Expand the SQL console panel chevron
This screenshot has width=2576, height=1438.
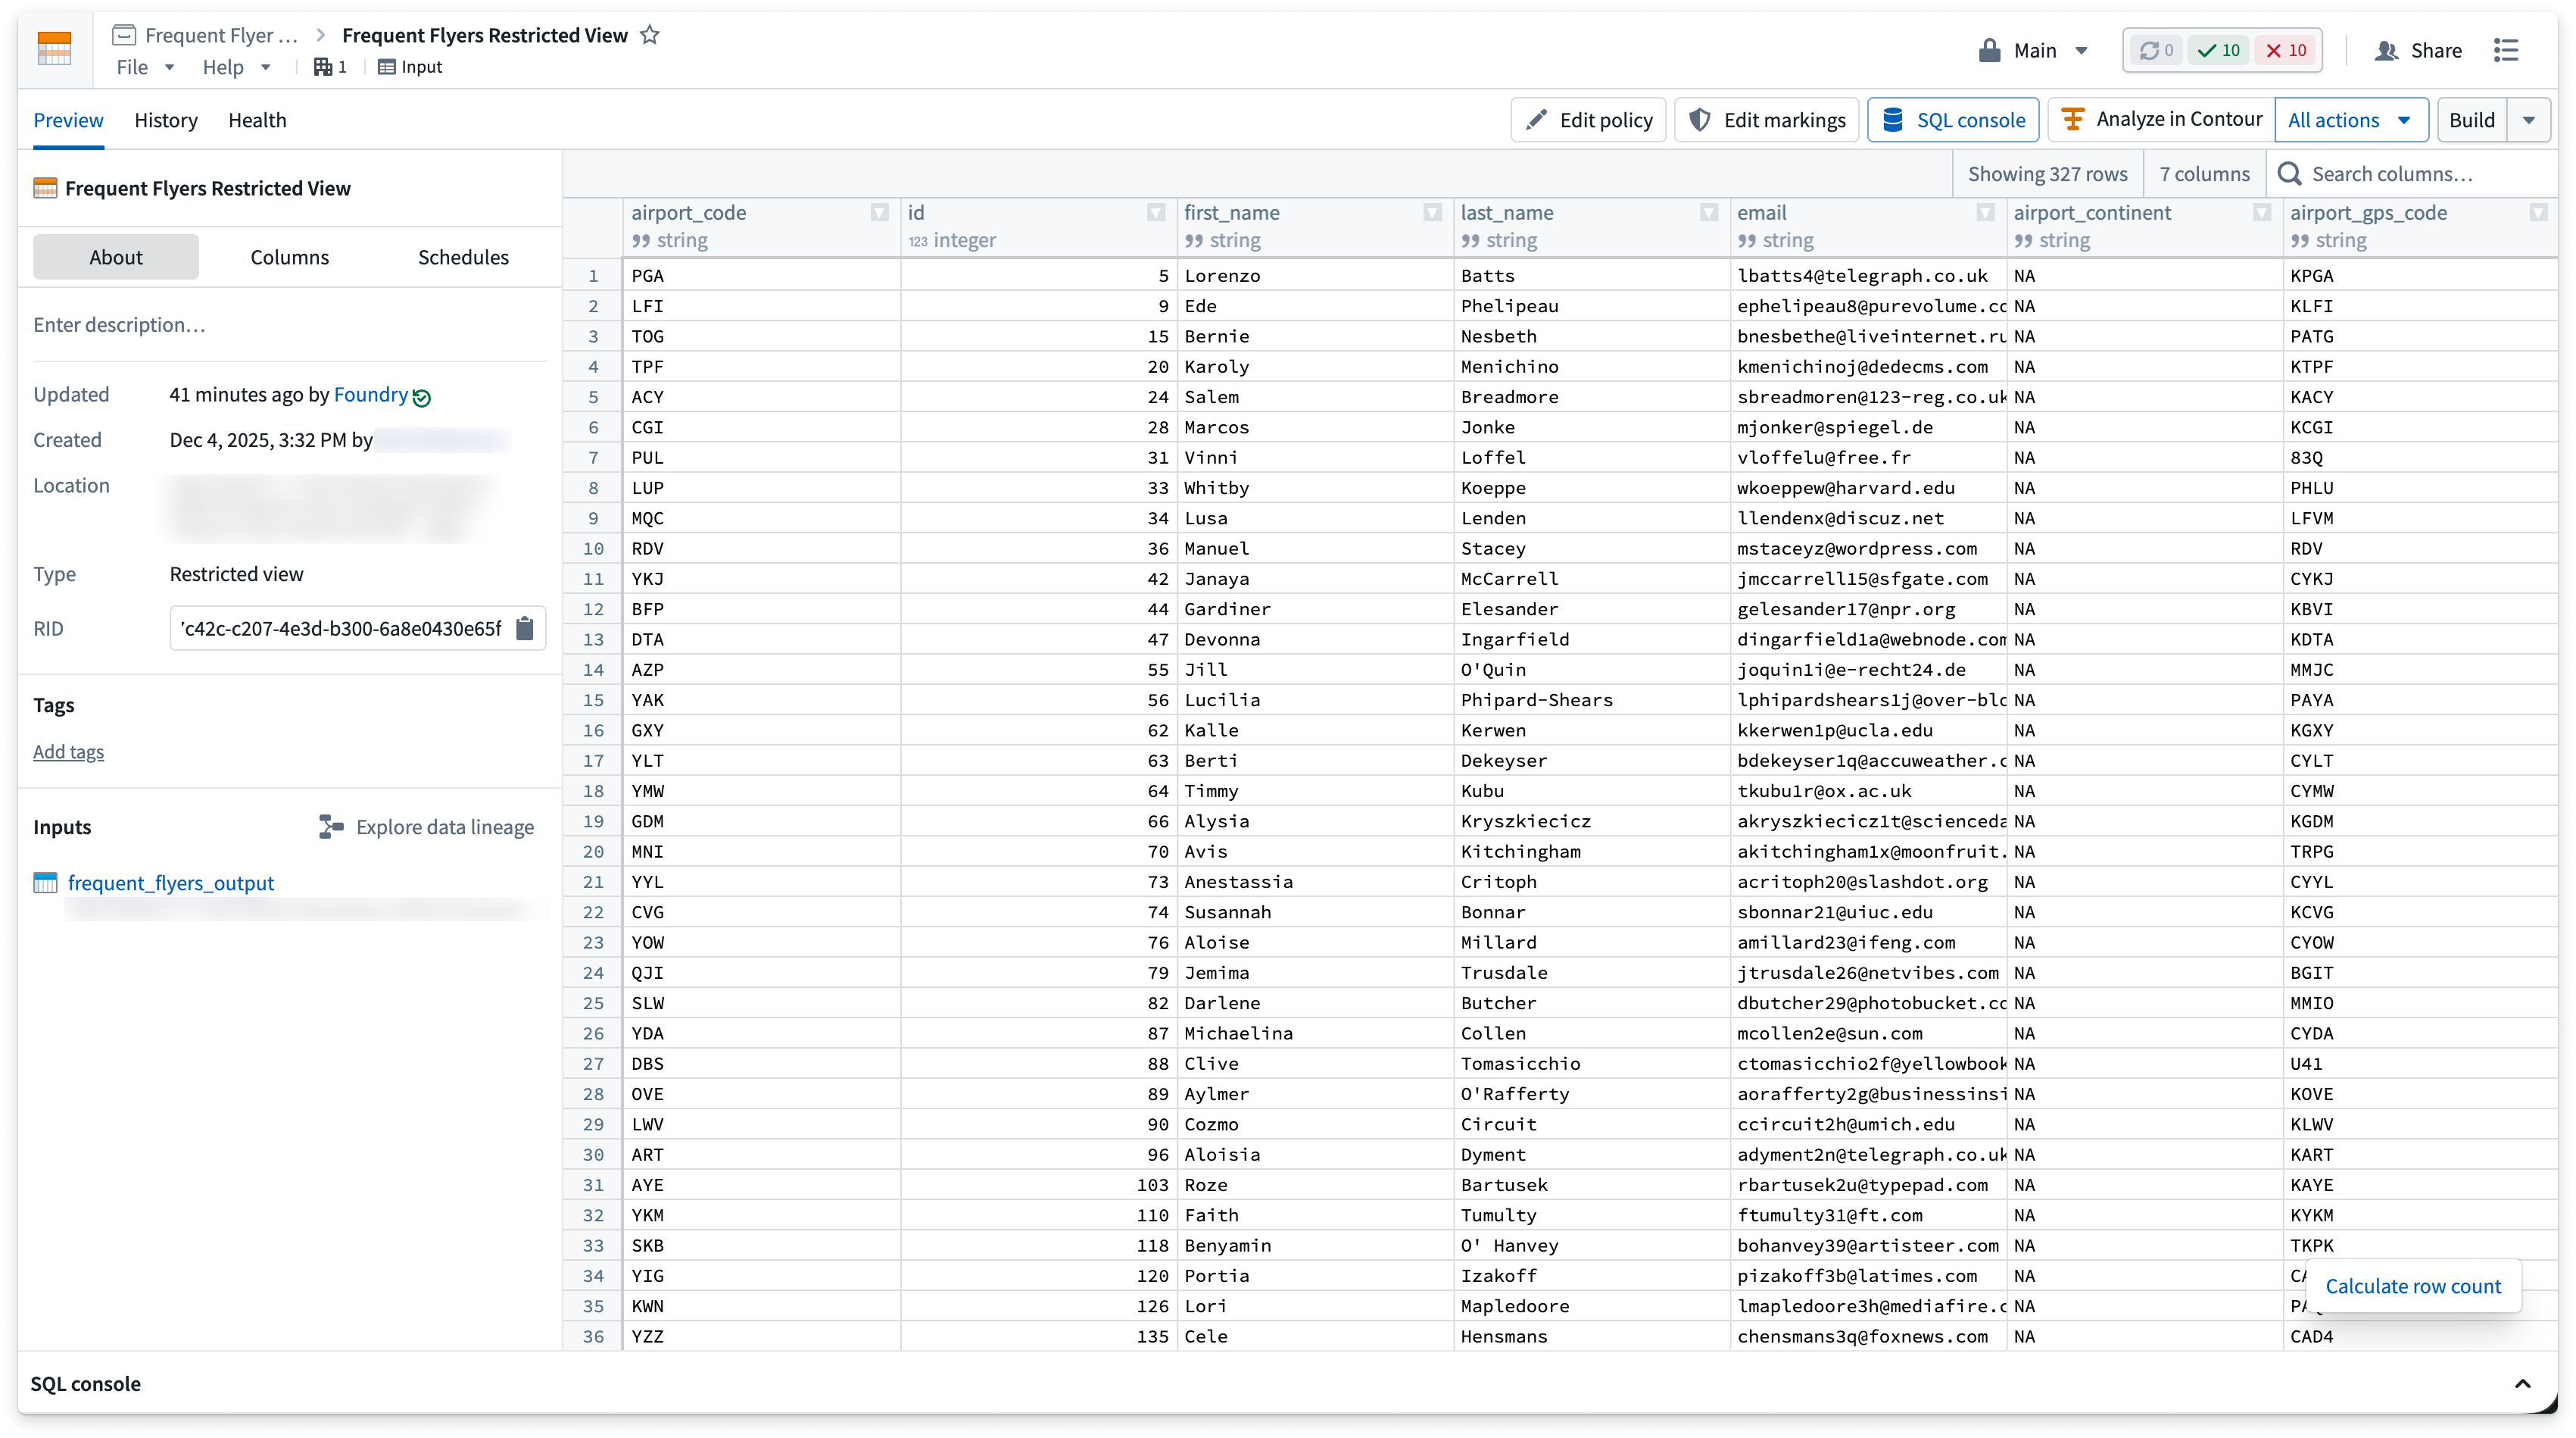(x=2522, y=1384)
